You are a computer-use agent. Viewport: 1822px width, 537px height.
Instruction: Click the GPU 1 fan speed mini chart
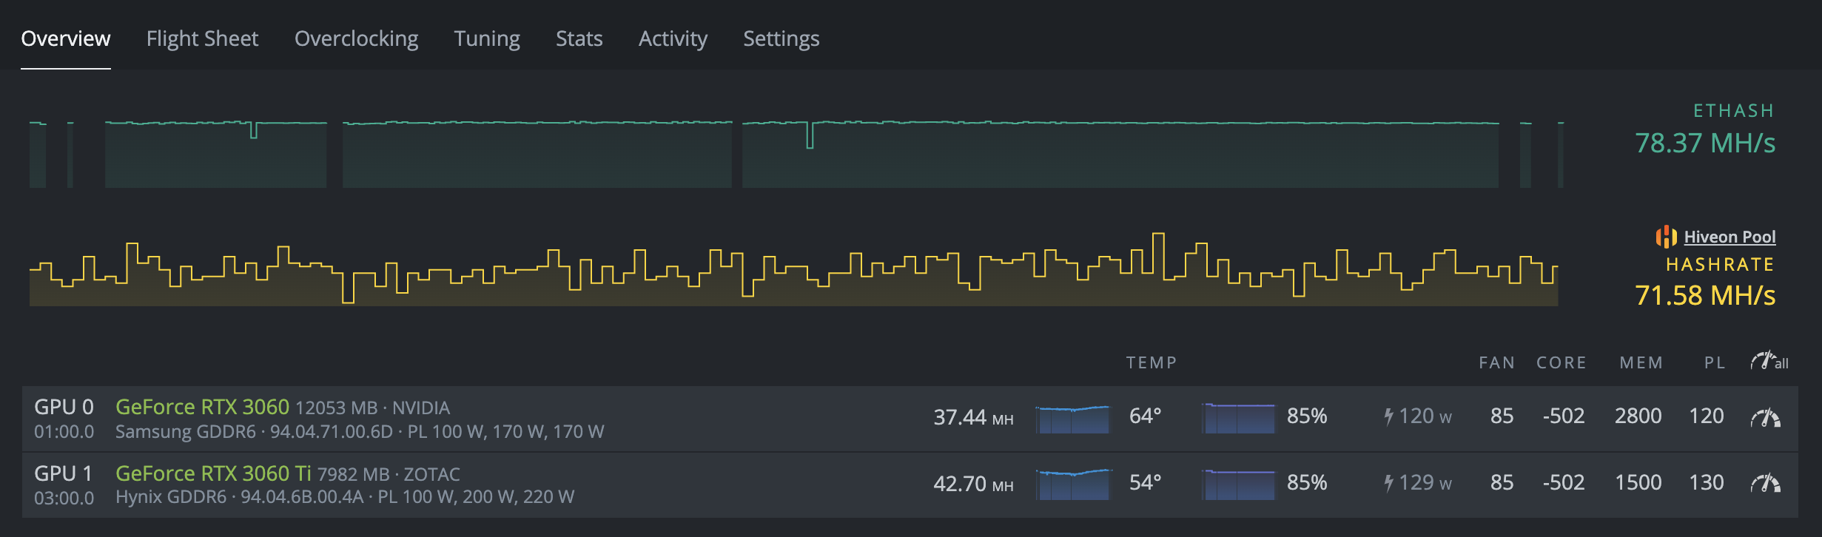tap(1238, 485)
